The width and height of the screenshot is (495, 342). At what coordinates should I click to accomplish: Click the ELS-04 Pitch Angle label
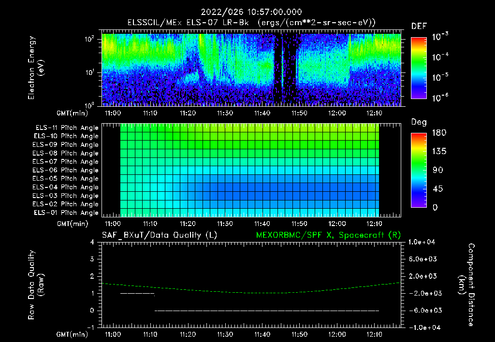(66, 187)
